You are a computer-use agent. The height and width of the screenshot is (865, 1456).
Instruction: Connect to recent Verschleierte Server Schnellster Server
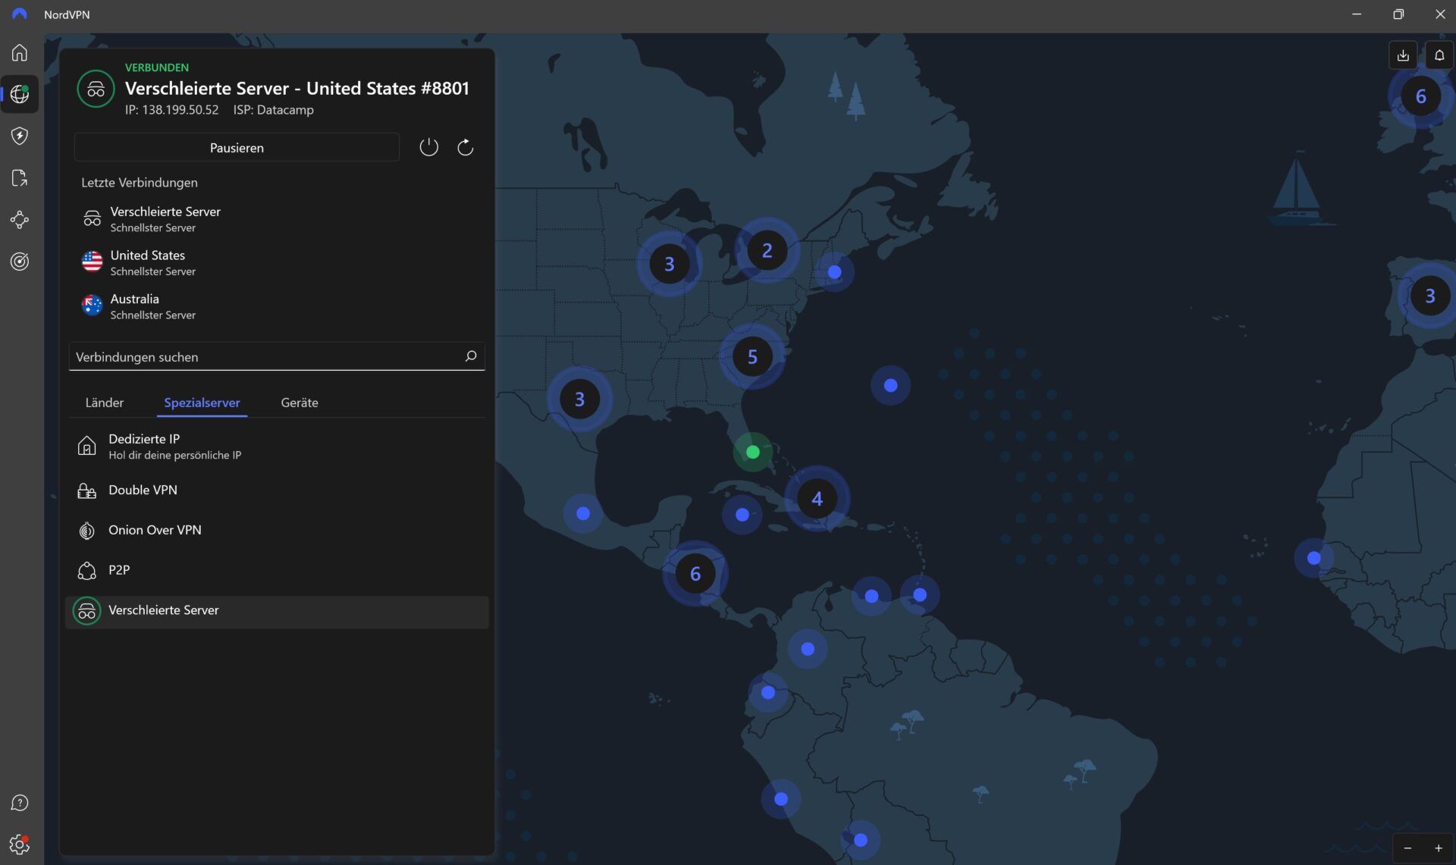click(x=277, y=218)
